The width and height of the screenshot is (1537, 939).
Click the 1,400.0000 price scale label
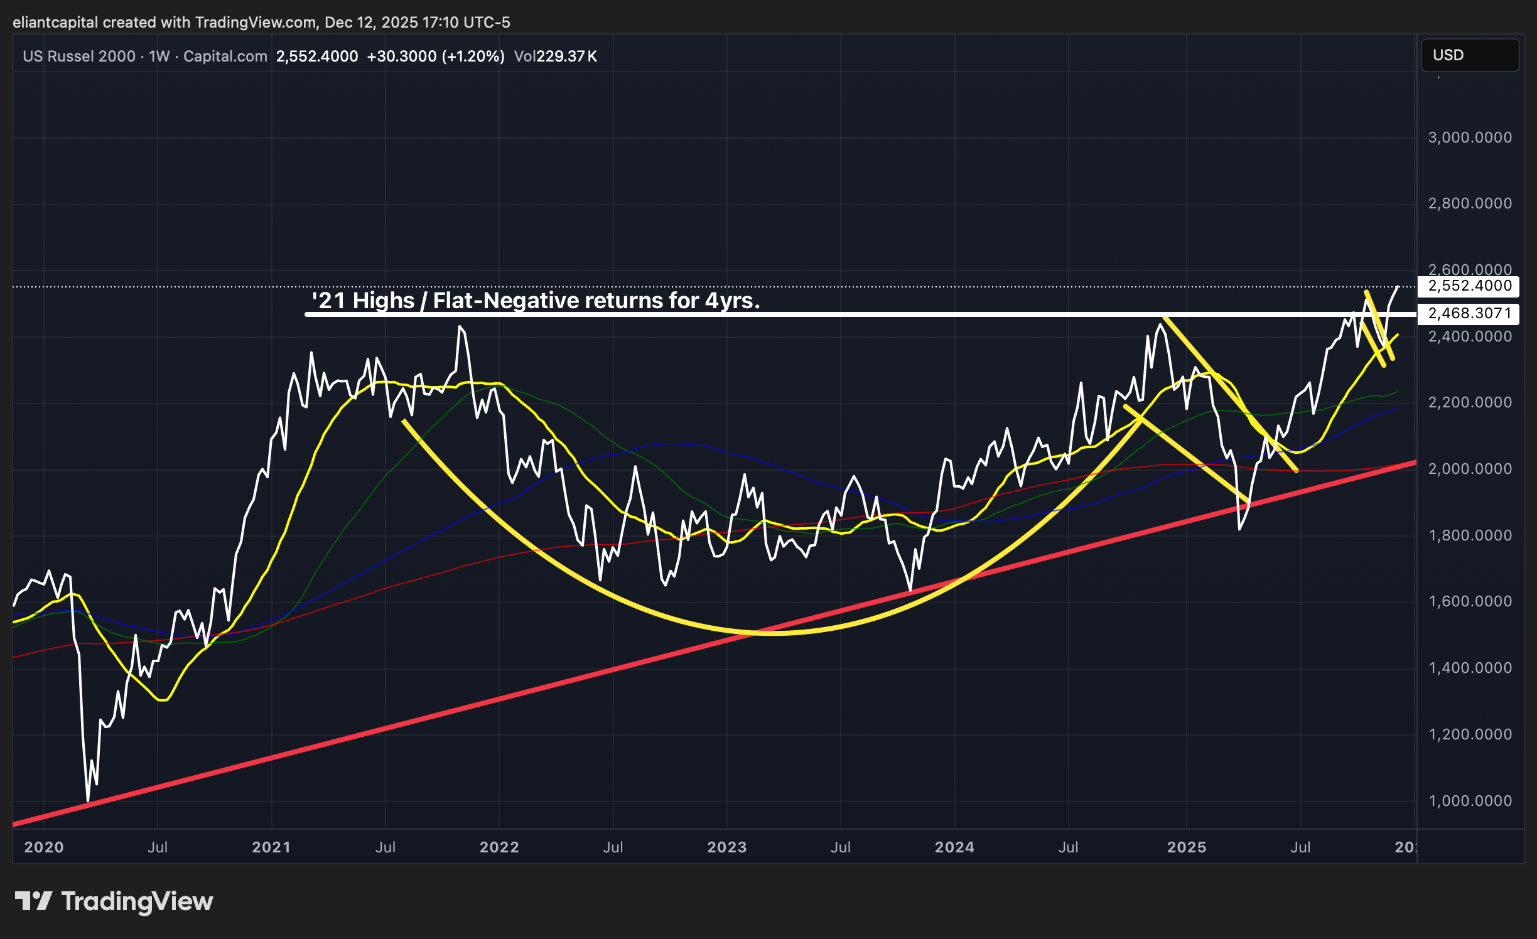(x=1469, y=668)
